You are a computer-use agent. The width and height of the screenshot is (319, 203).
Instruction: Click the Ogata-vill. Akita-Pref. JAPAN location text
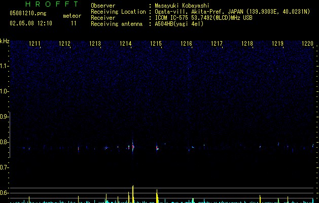tap(232, 12)
